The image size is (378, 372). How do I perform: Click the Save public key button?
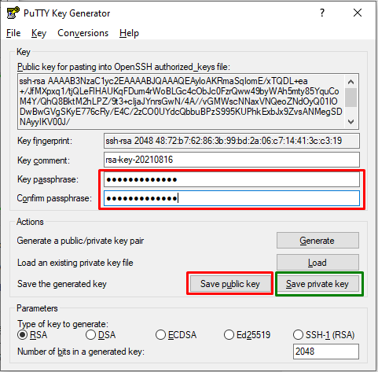(230, 284)
